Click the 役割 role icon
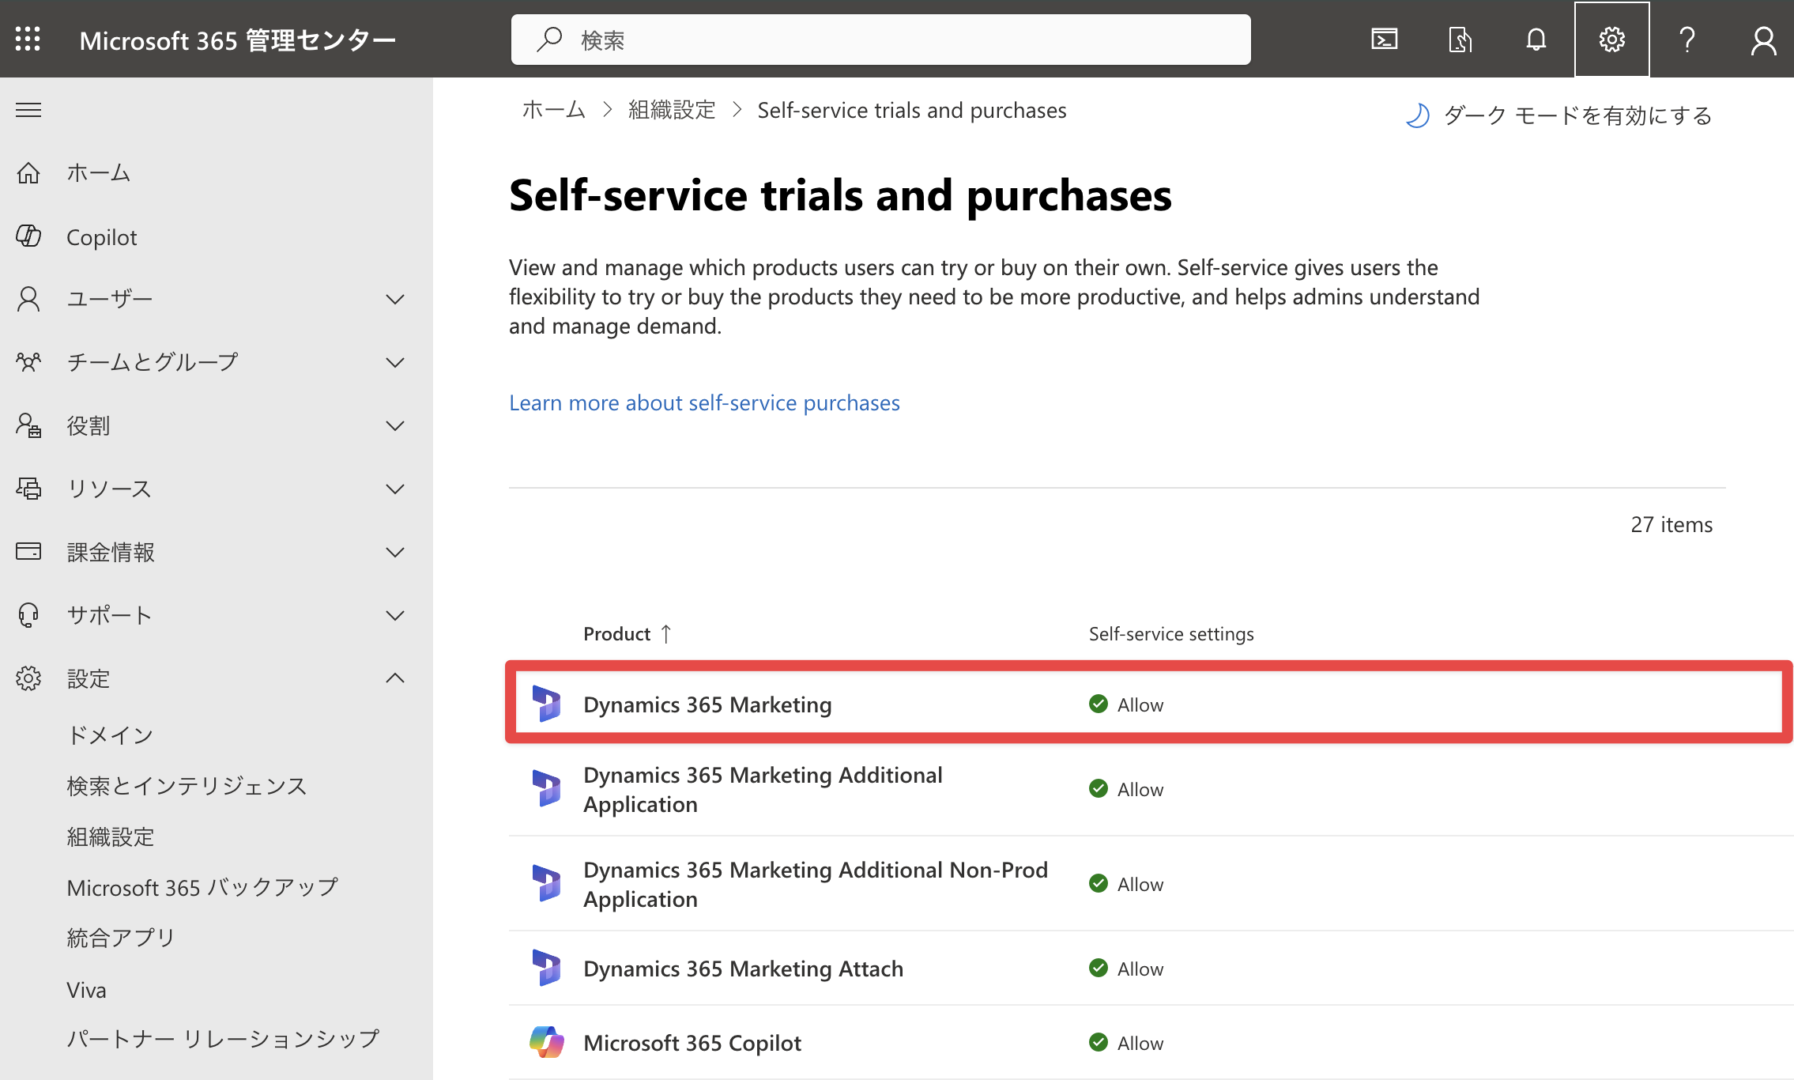 [28, 425]
